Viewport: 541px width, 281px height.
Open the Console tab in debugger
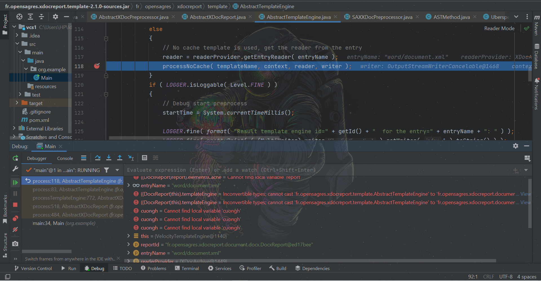click(65, 158)
